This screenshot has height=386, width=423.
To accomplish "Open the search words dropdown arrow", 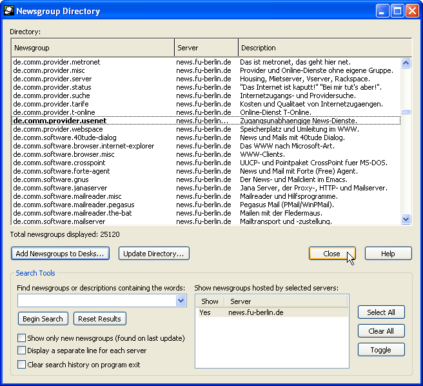I will tap(181, 301).
